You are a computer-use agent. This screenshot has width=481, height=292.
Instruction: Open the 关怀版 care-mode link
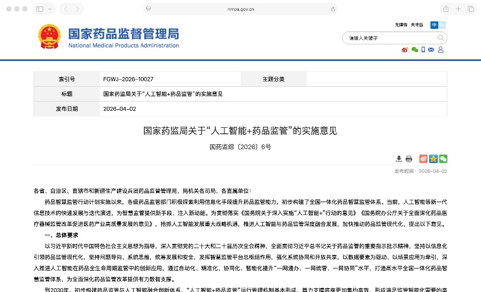(x=417, y=25)
